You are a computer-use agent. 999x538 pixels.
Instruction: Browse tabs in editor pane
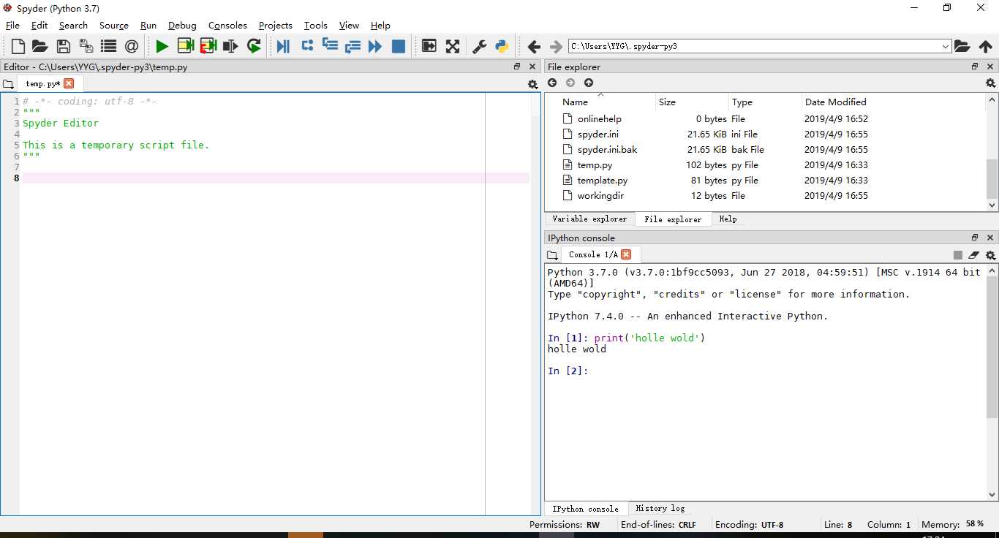pos(8,84)
